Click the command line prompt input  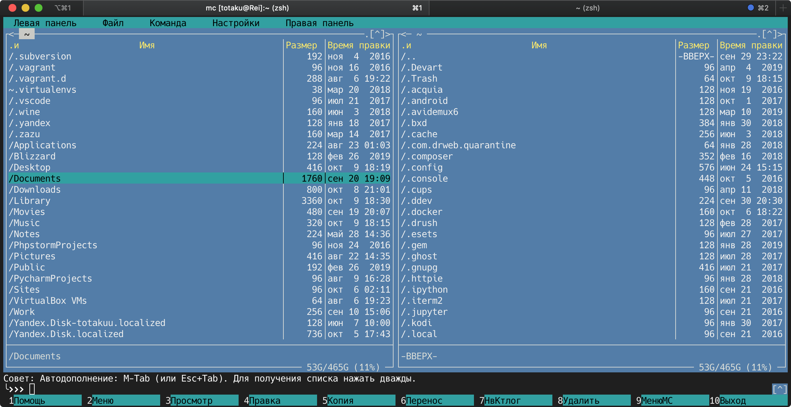[x=399, y=389]
